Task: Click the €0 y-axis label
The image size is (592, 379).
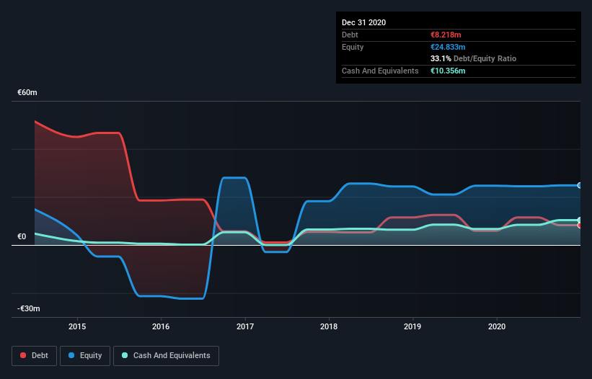Action: 22,236
